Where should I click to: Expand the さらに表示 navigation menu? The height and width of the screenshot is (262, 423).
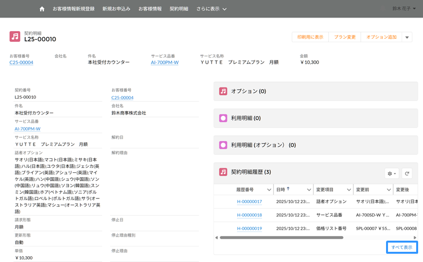coord(211,9)
